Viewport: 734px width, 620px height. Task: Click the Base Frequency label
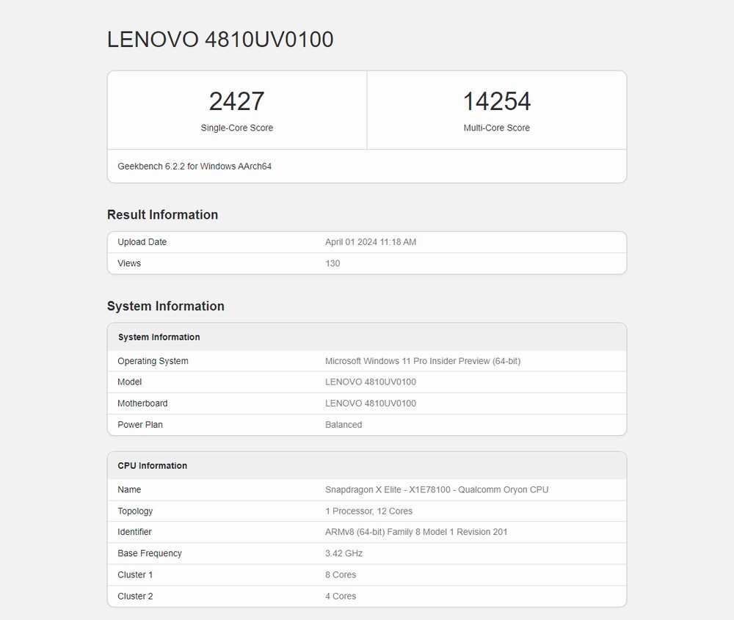click(149, 553)
